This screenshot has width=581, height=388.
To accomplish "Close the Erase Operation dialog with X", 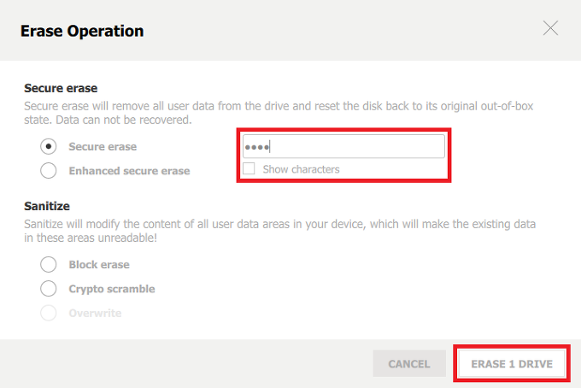I will click(x=550, y=28).
